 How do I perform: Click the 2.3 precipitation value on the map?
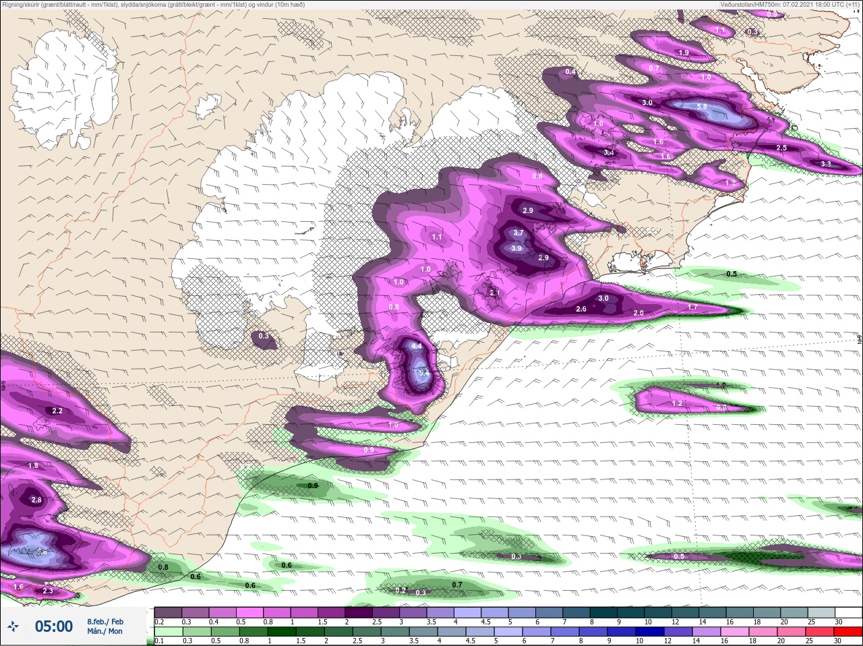pos(47,591)
